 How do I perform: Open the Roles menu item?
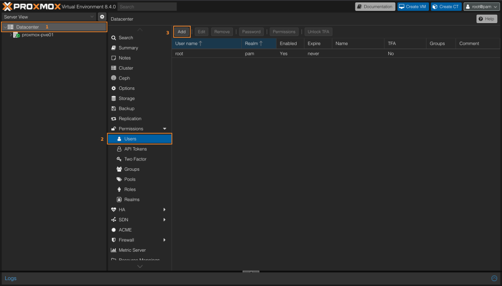point(129,189)
